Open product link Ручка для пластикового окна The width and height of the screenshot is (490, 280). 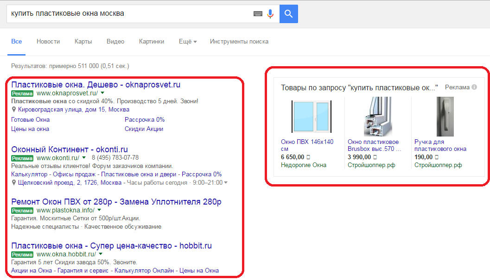click(x=440, y=145)
